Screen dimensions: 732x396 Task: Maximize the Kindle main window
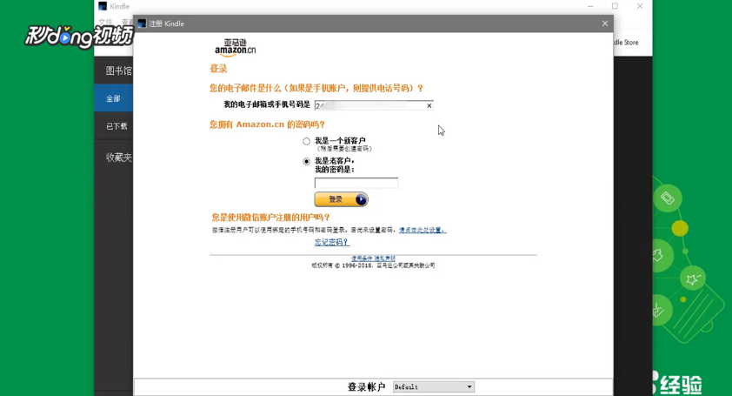[615, 6]
